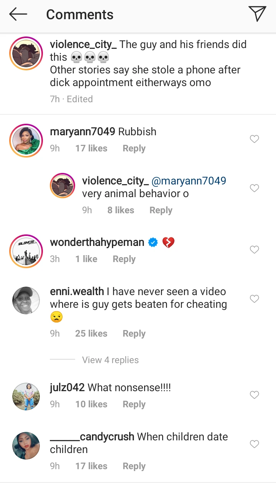276x483 pixels.
Task: Open the wonderthahypeman username
Action: pos(97,242)
